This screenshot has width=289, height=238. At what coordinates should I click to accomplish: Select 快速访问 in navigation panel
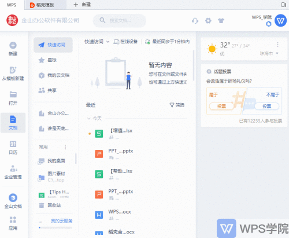(53, 45)
